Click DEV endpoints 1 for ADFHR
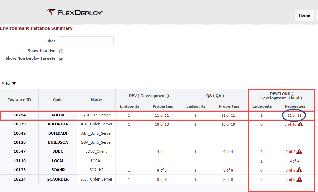Screen dimensions: 318x192 click(129, 115)
